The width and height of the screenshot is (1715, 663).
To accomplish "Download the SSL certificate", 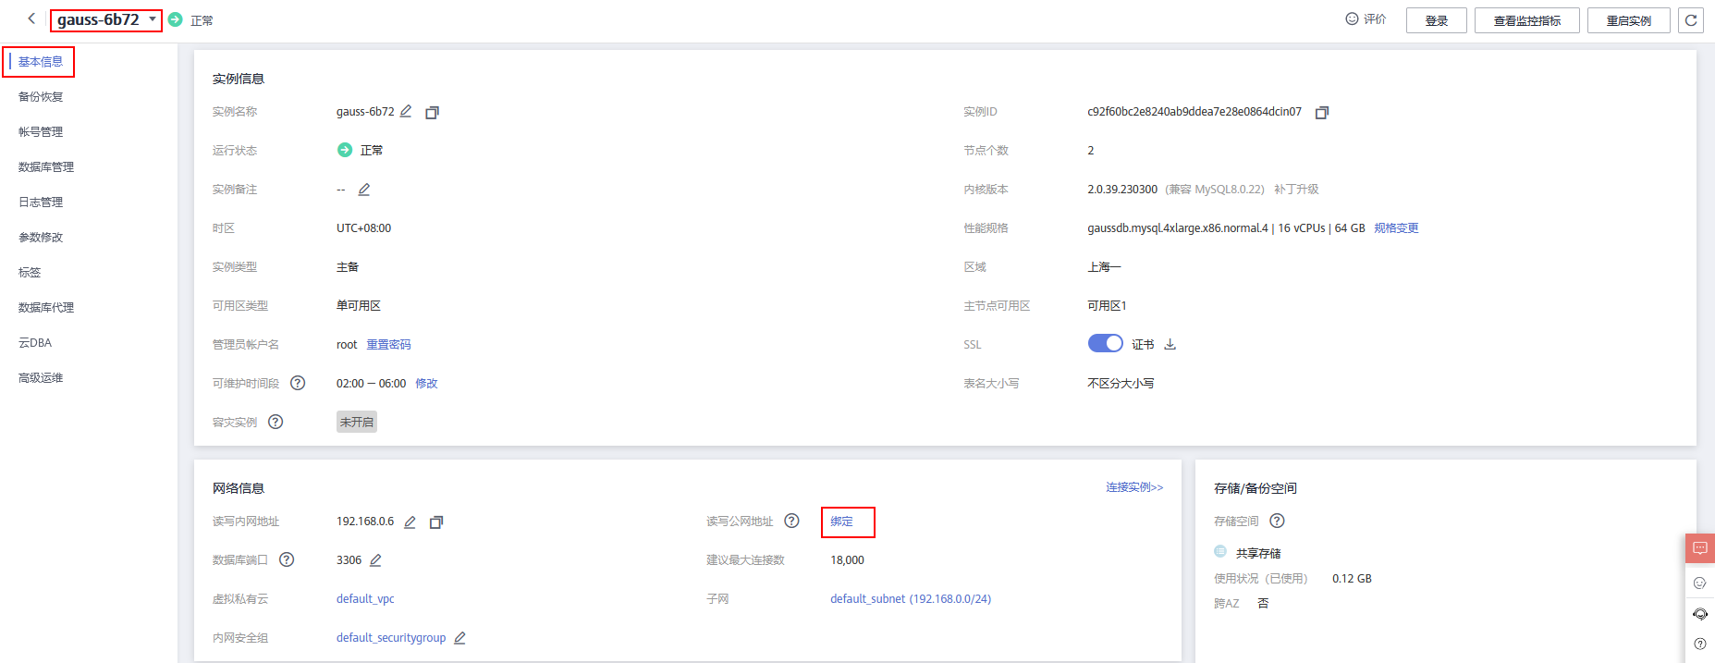I will [1170, 344].
